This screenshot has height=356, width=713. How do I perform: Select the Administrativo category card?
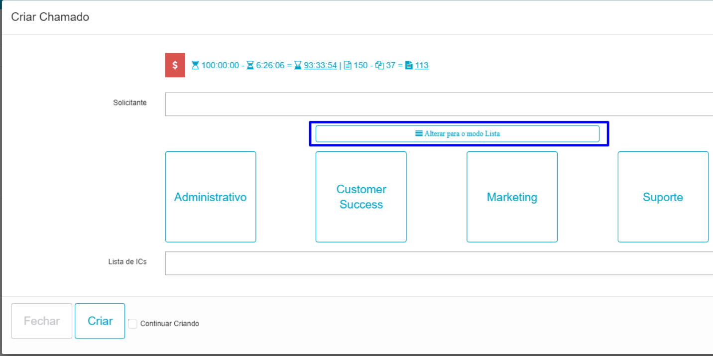(211, 197)
